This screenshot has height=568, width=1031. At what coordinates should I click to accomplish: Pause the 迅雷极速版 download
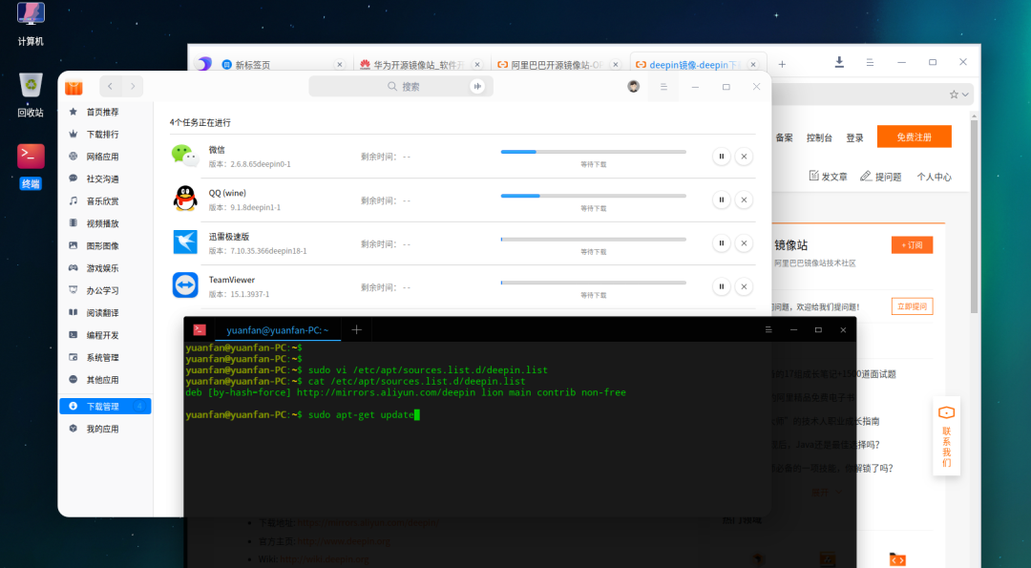pos(722,243)
